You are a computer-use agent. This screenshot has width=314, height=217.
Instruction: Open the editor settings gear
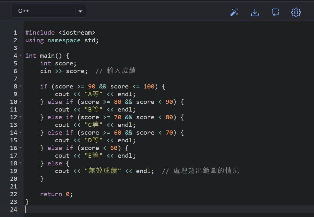coord(296,13)
